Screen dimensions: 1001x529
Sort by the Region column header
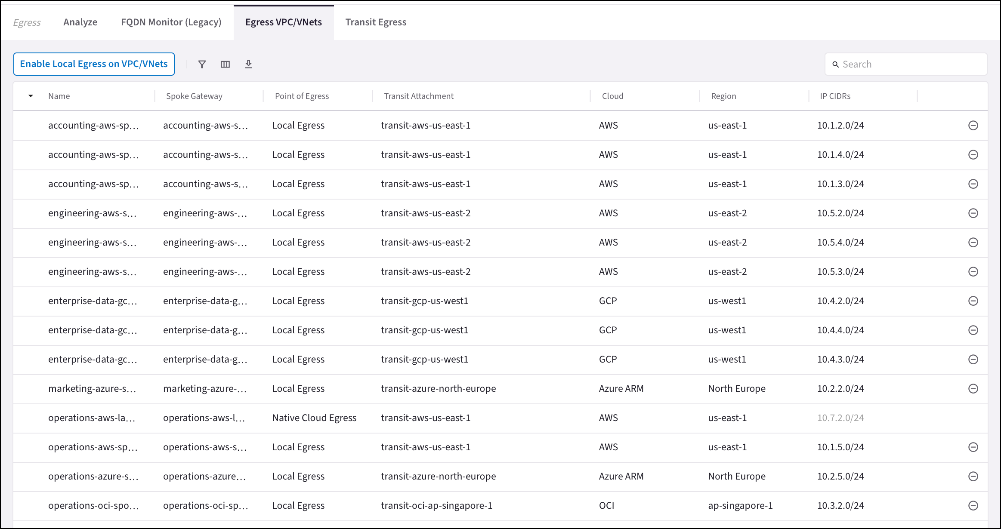723,96
